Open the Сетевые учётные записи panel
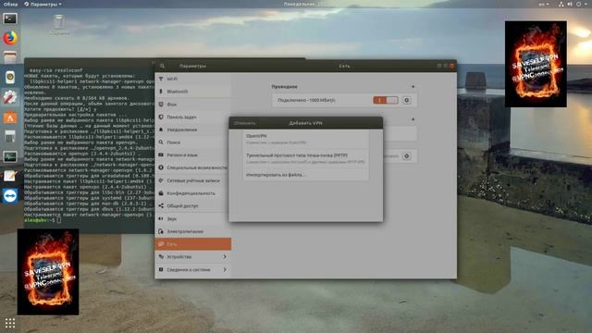This screenshot has height=333, width=592. [x=193, y=180]
